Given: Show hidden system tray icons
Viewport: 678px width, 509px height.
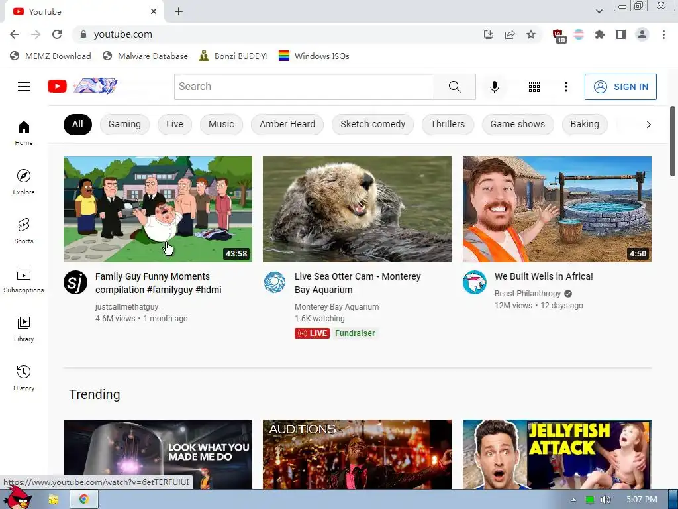Looking at the screenshot, I should [x=573, y=500].
